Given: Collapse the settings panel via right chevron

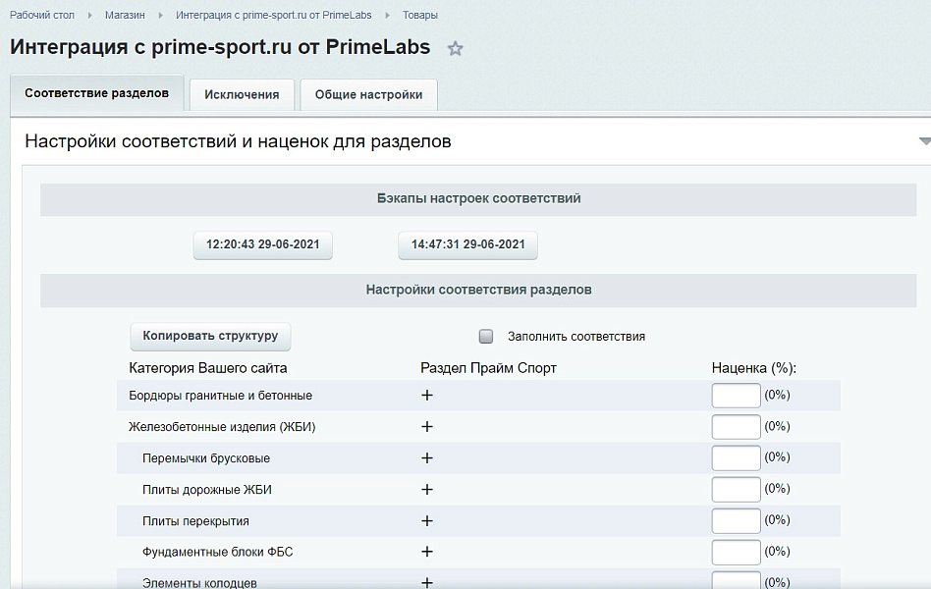Looking at the screenshot, I should (x=923, y=140).
